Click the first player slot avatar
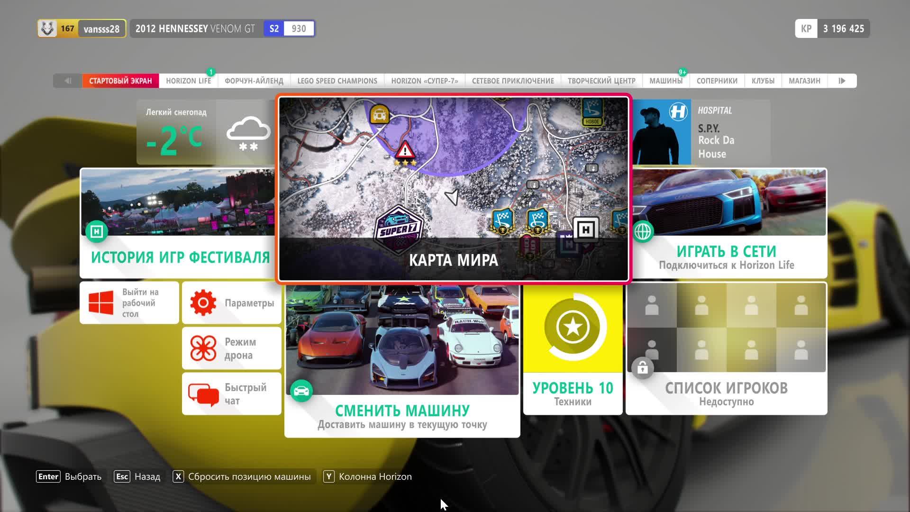The image size is (910, 512). pos(652,305)
